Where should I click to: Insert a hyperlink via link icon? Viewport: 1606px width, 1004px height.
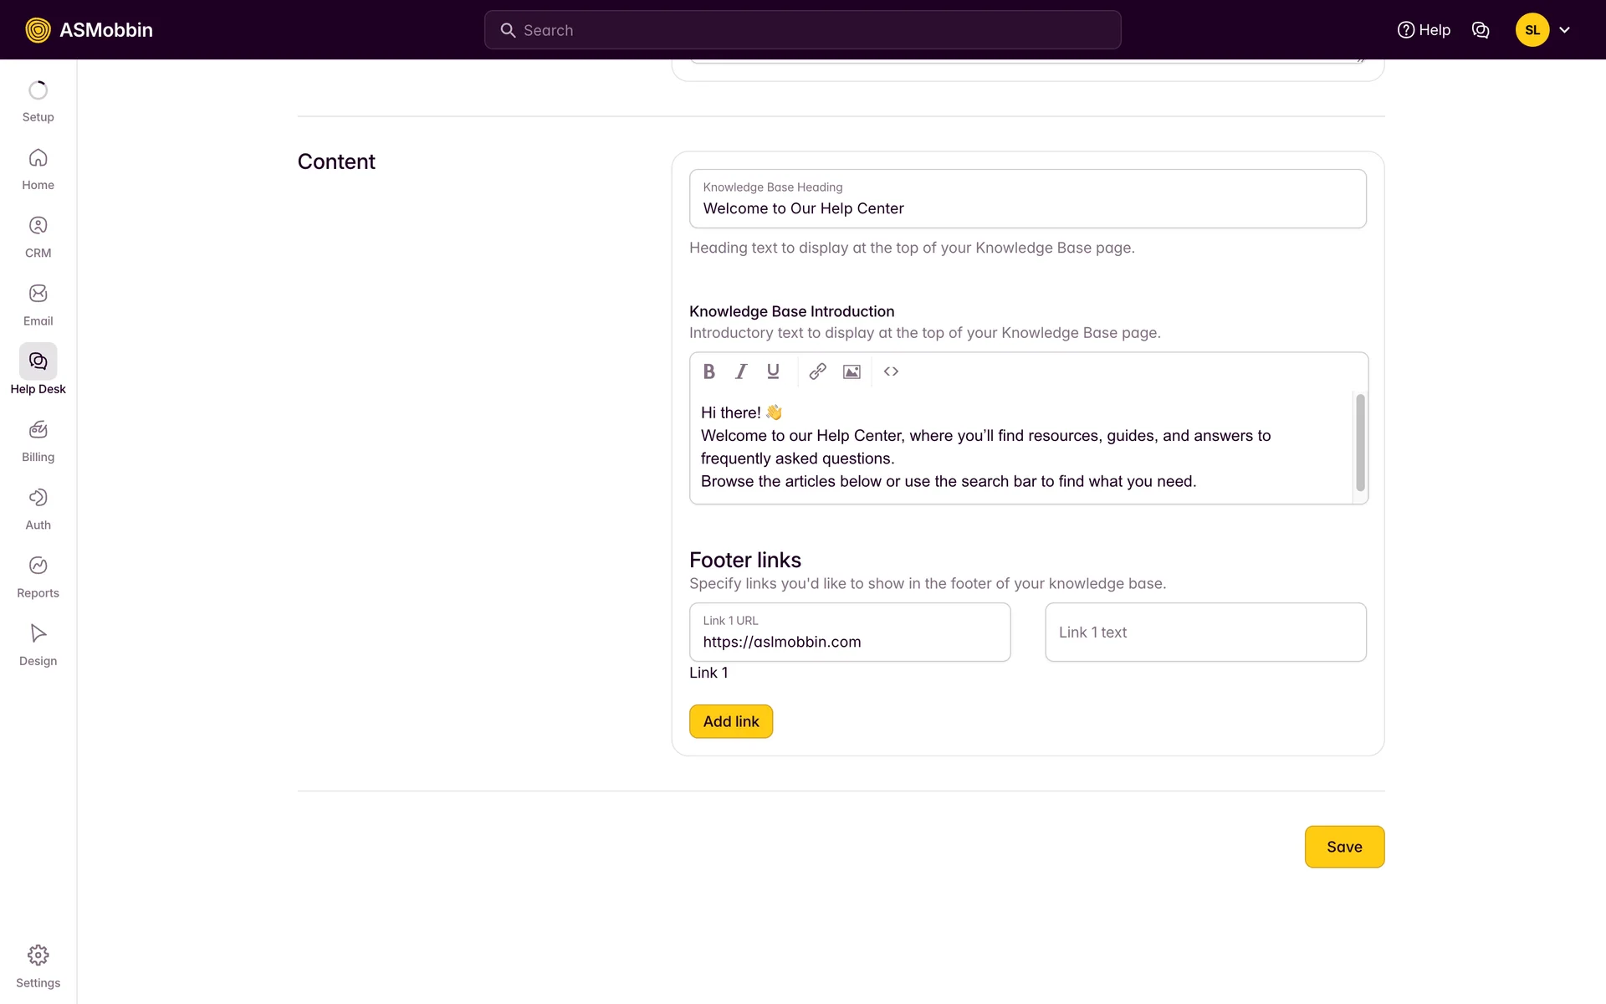[x=817, y=371]
